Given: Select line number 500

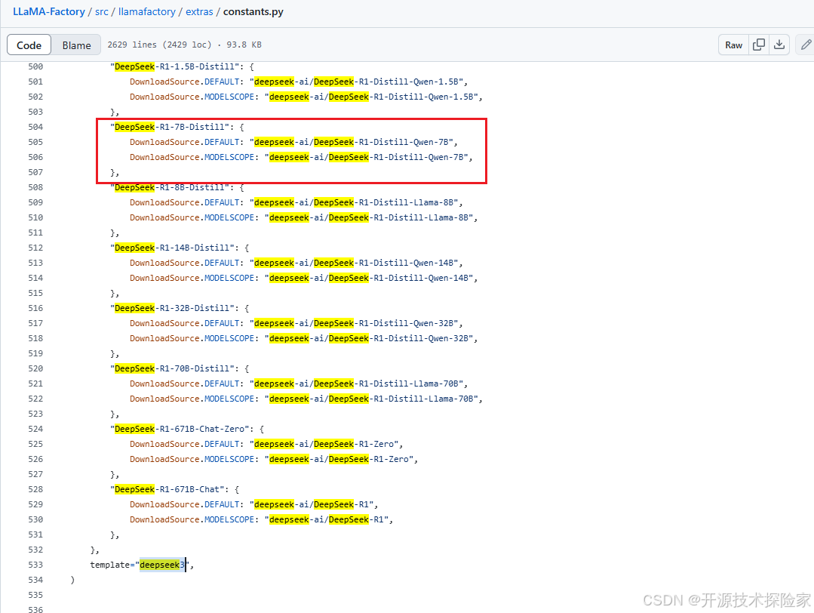Looking at the screenshot, I should 35,66.
